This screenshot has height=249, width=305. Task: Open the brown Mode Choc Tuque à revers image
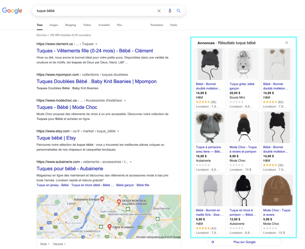click(277, 190)
